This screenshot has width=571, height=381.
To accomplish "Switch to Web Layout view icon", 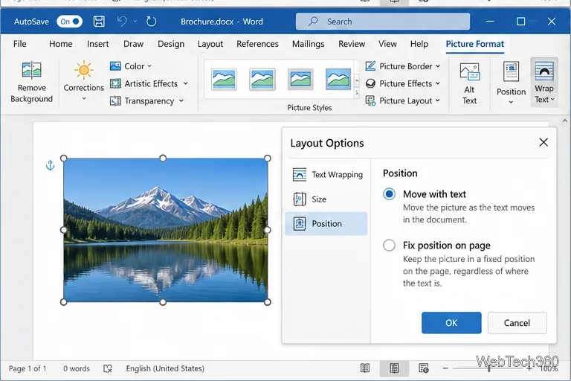I will [424, 368].
